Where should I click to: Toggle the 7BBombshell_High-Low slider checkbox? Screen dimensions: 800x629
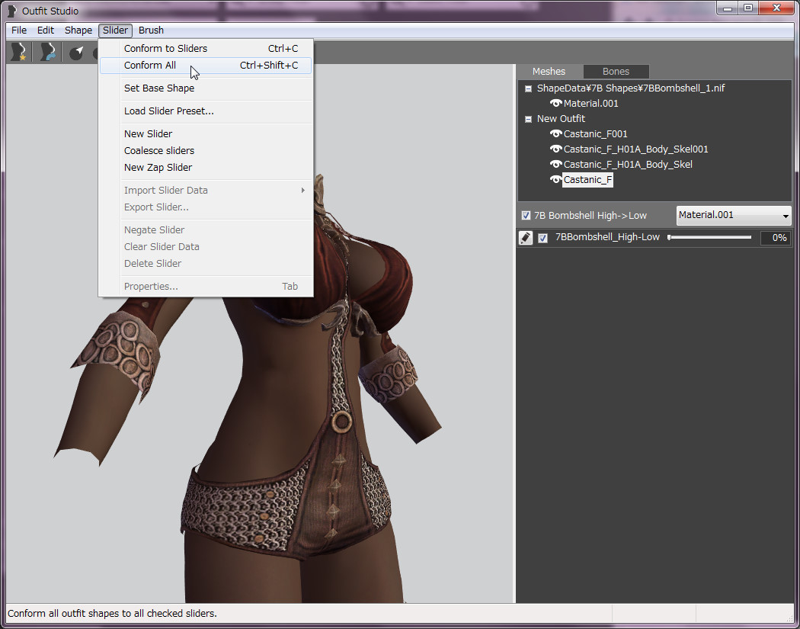click(x=543, y=238)
